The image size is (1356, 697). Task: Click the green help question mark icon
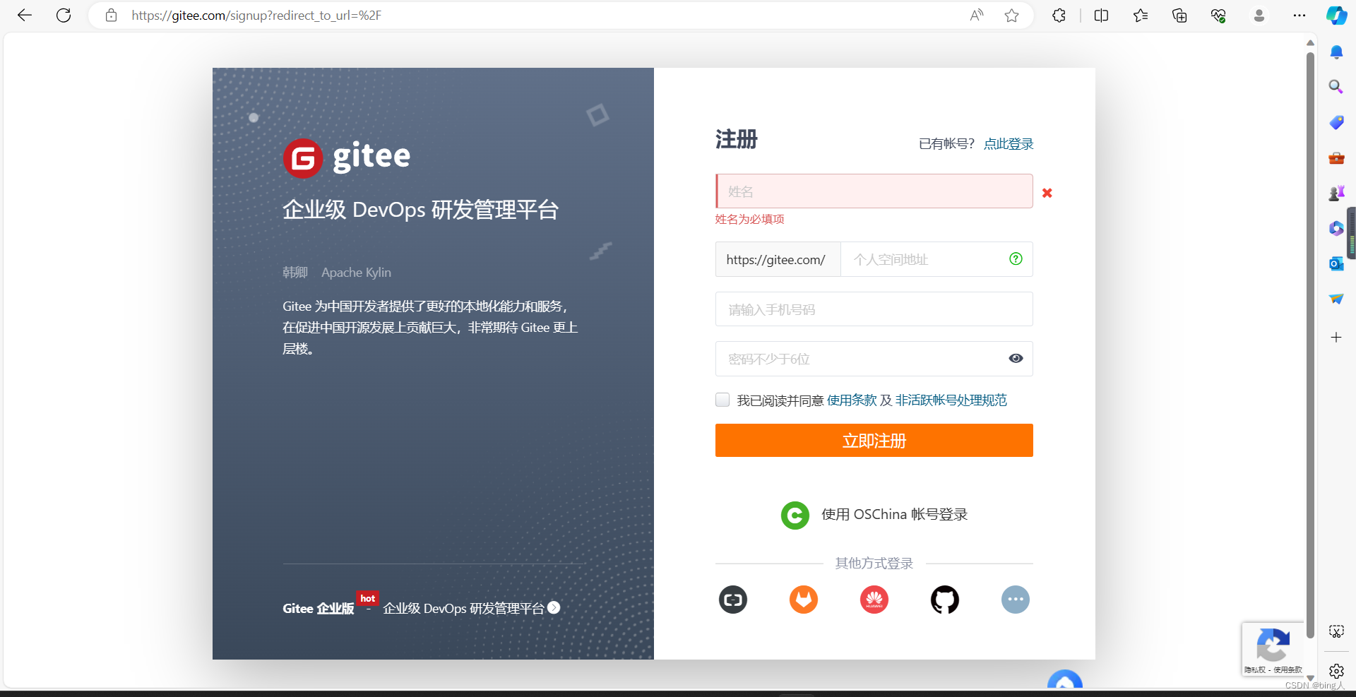[x=1016, y=259]
